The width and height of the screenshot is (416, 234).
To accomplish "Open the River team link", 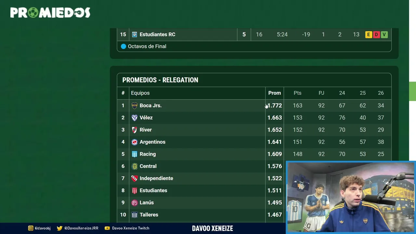I will point(146,130).
